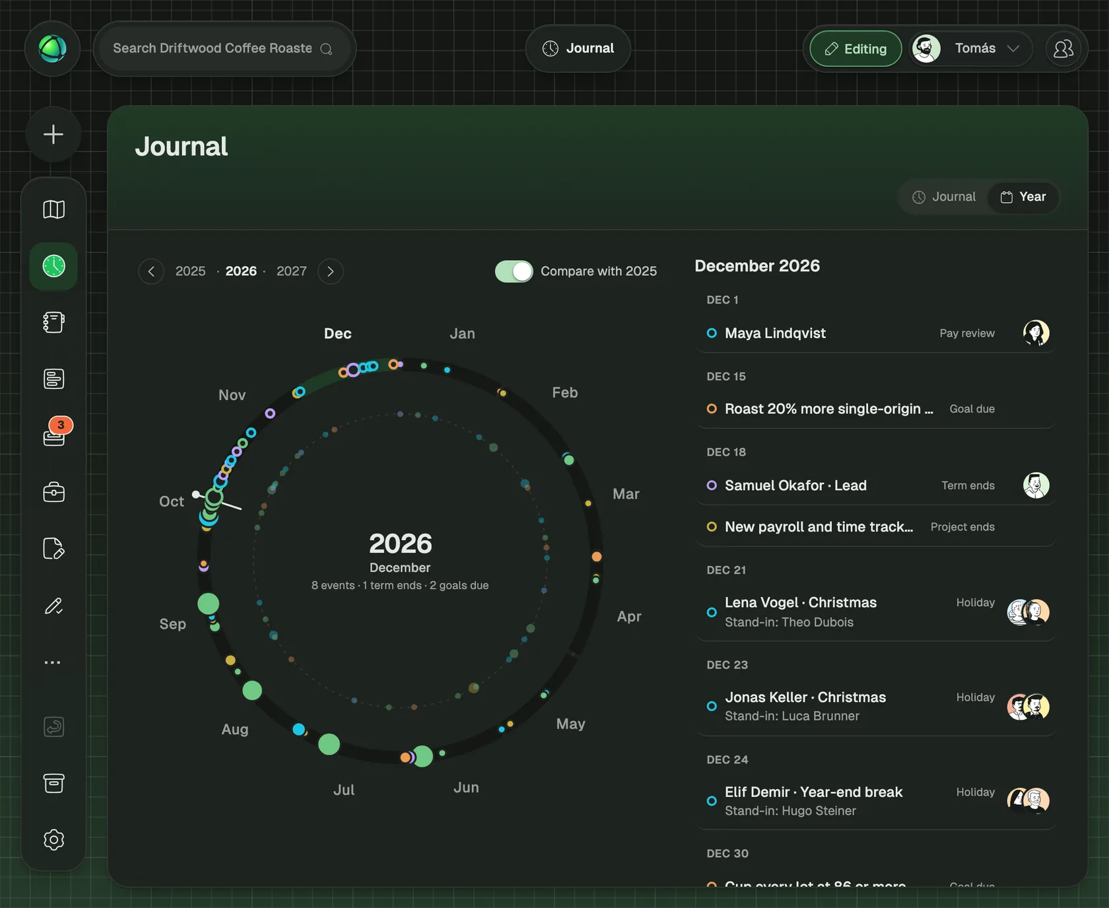The width and height of the screenshot is (1109, 908).
Task: Go to previous year with left chevron
Action: tap(151, 271)
